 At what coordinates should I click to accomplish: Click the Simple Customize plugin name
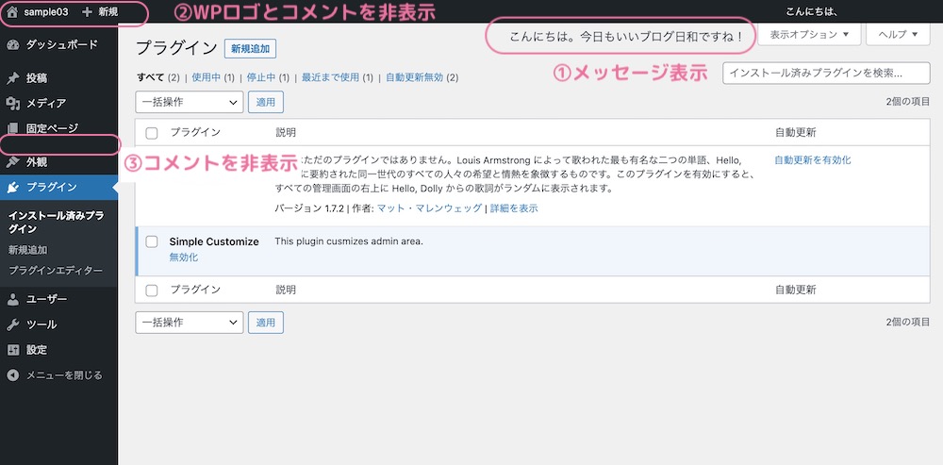click(214, 241)
